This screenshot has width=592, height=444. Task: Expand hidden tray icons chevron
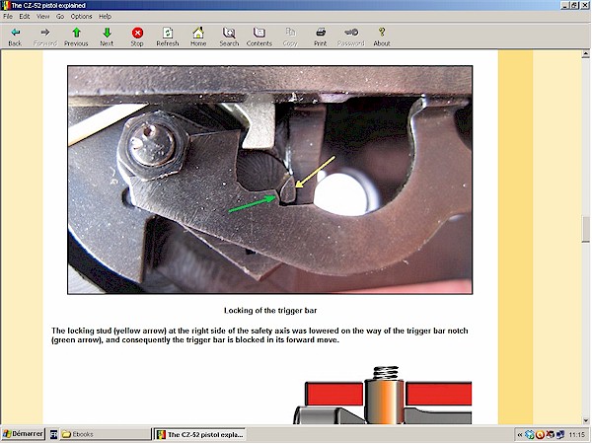click(x=520, y=435)
